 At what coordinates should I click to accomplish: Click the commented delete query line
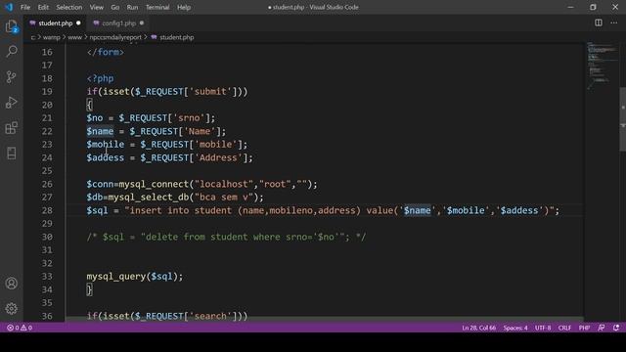pyautogui.click(x=226, y=237)
